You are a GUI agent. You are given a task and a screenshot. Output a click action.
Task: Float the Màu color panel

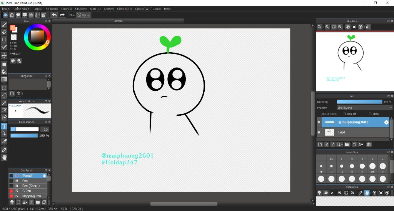coord(46,21)
